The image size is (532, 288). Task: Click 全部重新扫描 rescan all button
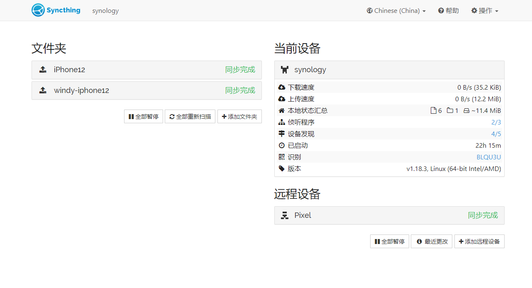190,117
